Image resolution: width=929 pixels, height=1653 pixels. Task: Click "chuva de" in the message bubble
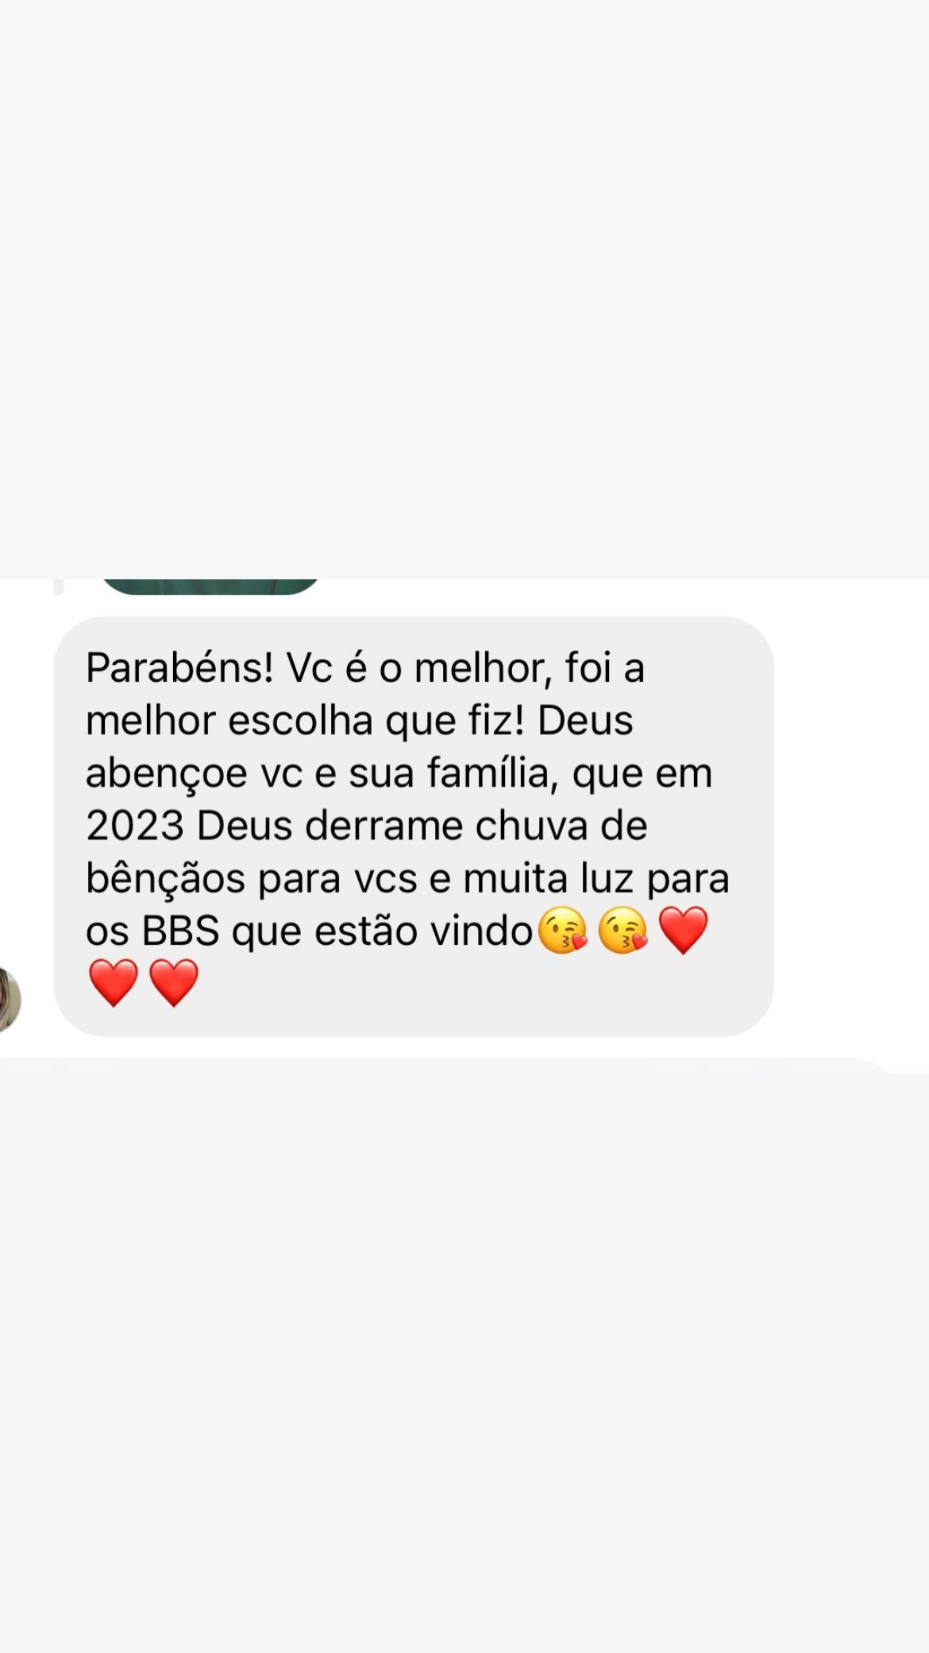(x=561, y=826)
